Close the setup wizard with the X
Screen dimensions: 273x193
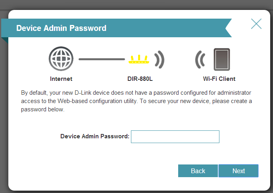click(256, 24)
